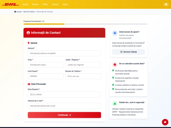Screen dimensions: 171x128
Task: Open the Servicii menu item
Action: (35, 4)
